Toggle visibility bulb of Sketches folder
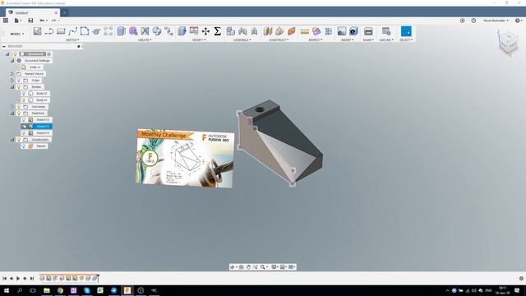The width and height of the screenshot is (526, 296). click(19, 113)
